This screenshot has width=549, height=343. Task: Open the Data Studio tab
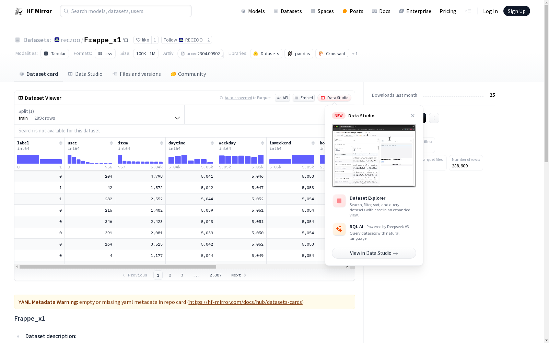[x=85, y=74]
